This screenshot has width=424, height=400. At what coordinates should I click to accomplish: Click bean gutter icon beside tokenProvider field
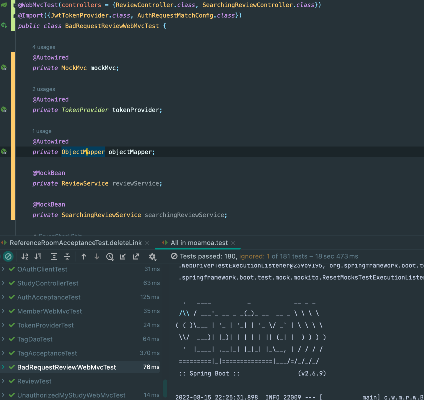[x=4, y=109]
